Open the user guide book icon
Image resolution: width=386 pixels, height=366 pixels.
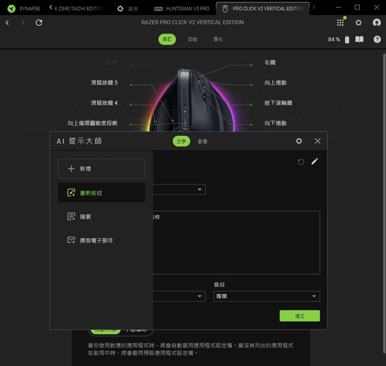pyautogui.click(x=359, y=40)
